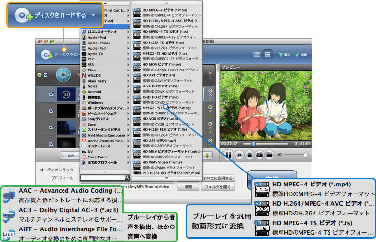Image resolution: width=376 pixels, height=242 pixels.
Task: Click the volume slider knob
Action: pos(305,155)
